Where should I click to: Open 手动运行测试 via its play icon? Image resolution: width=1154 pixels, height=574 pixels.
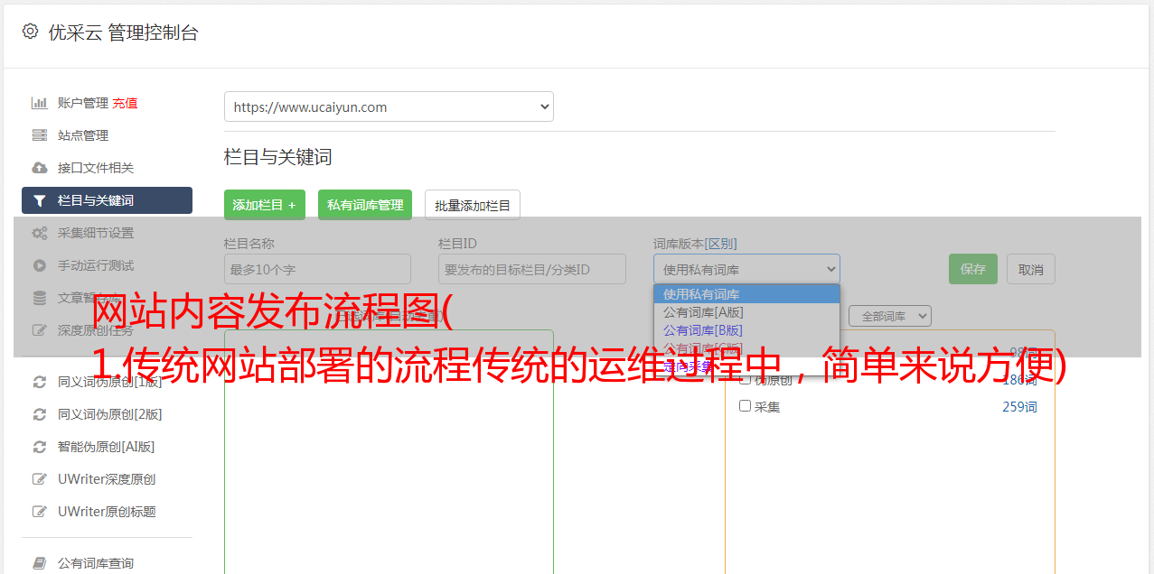pos(40,265)
